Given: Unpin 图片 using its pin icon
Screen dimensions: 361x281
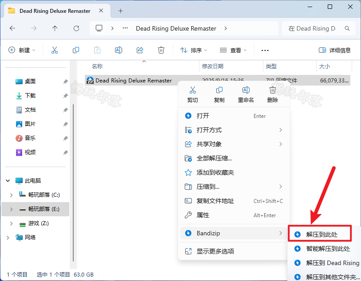Looking at the screenshot, I should (x=65, y=124).
